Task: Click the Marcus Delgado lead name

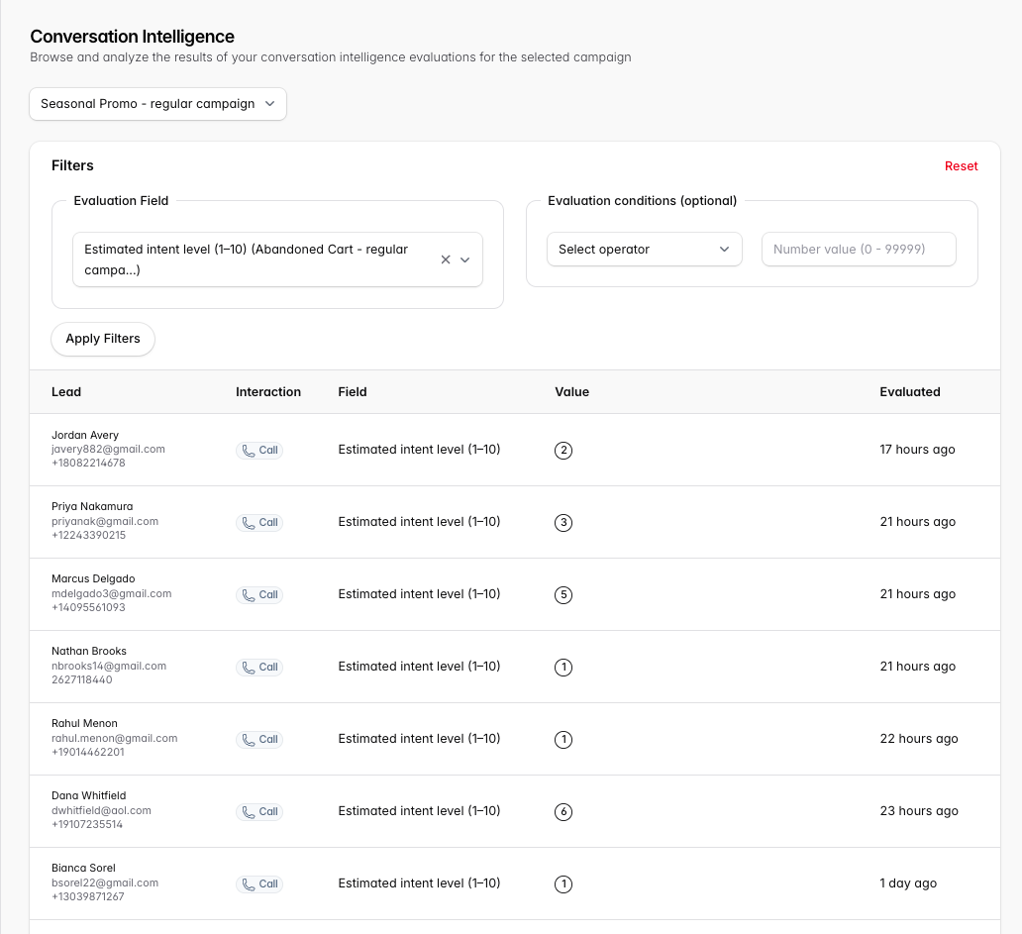Action: pyautogui.click(x=93, y=578)
